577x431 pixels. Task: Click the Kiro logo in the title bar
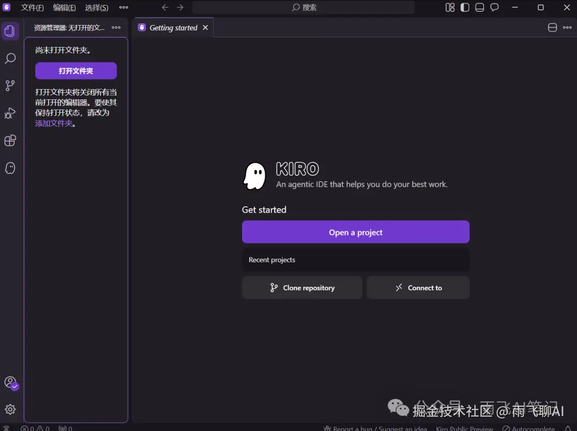pos(6,7)
